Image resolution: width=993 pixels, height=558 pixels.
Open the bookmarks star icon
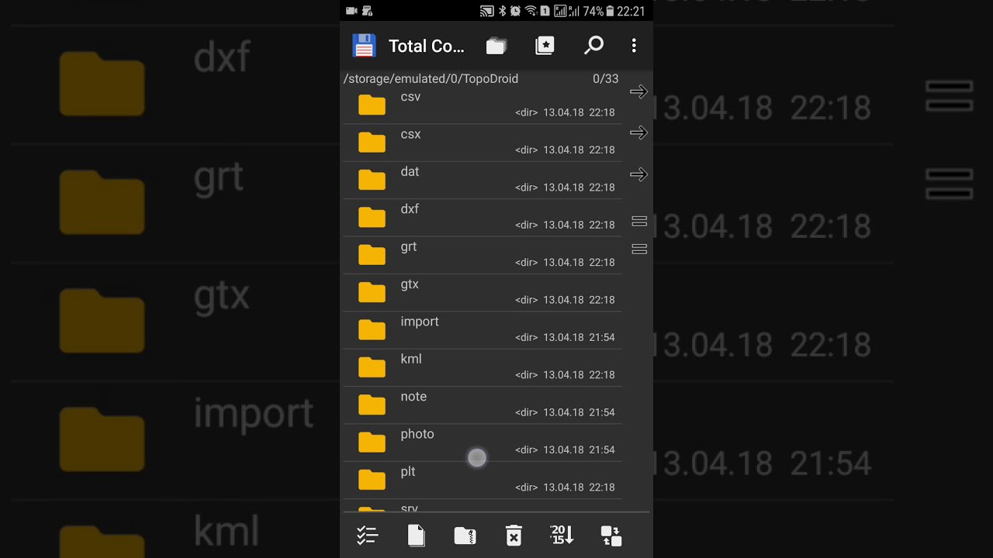545,46
